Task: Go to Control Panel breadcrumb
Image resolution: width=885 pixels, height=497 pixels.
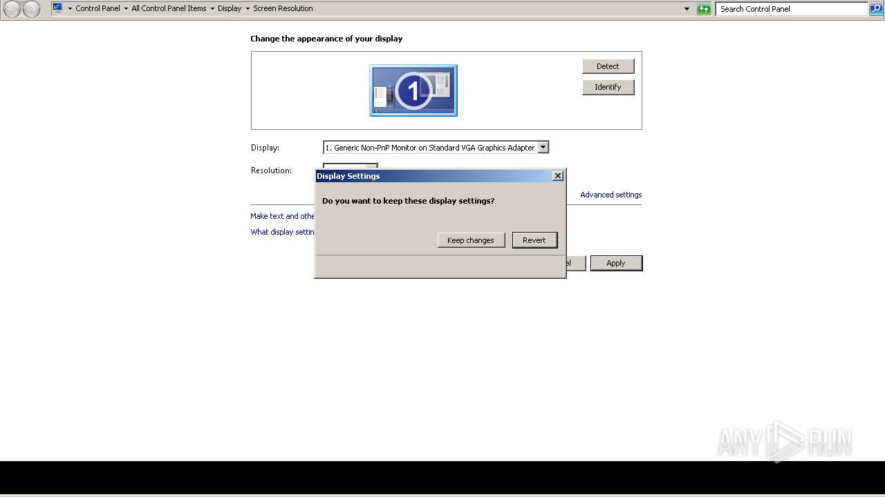Action: coord(97,9)
